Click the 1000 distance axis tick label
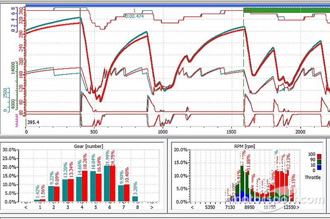 [x=163, y=132]
